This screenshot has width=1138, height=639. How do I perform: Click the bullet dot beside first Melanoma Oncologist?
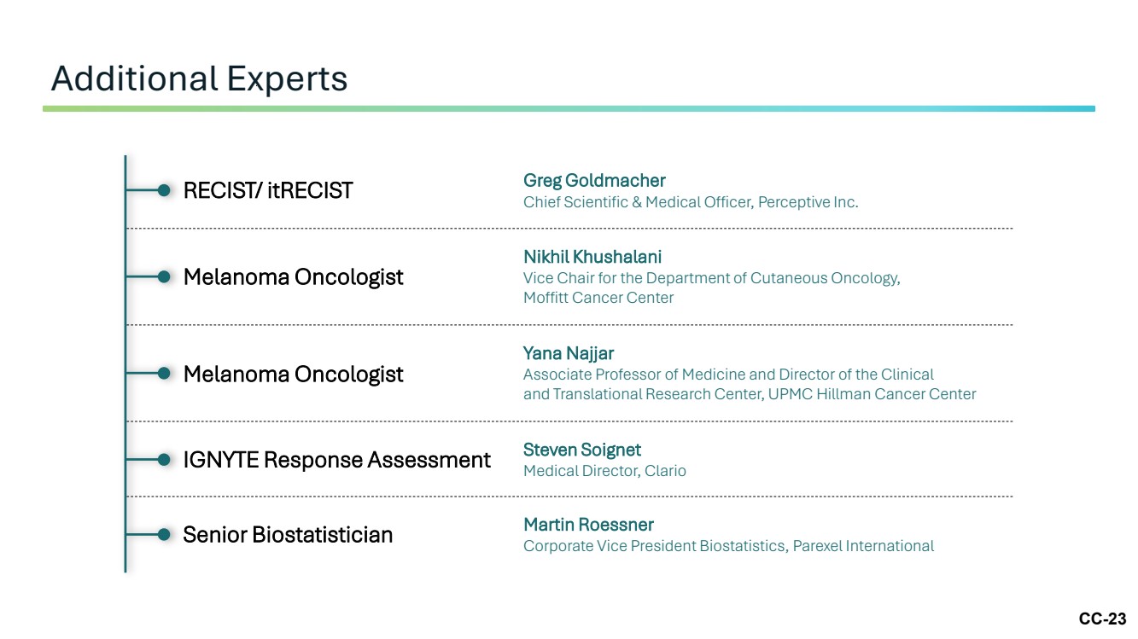(x=164, y=276)
